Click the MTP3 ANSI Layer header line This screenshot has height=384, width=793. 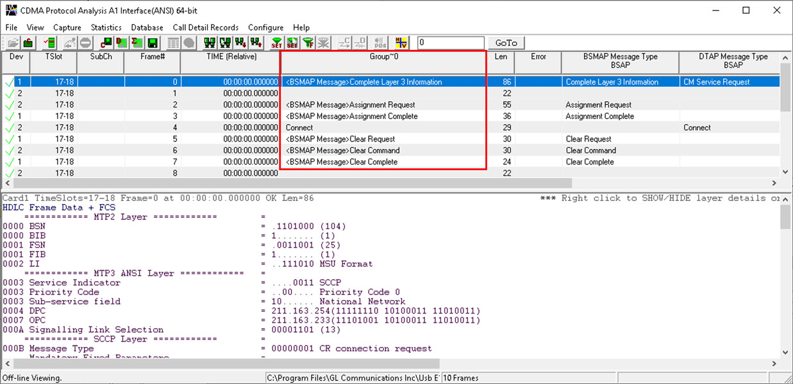pyautogui.click(x=133, y=273)
